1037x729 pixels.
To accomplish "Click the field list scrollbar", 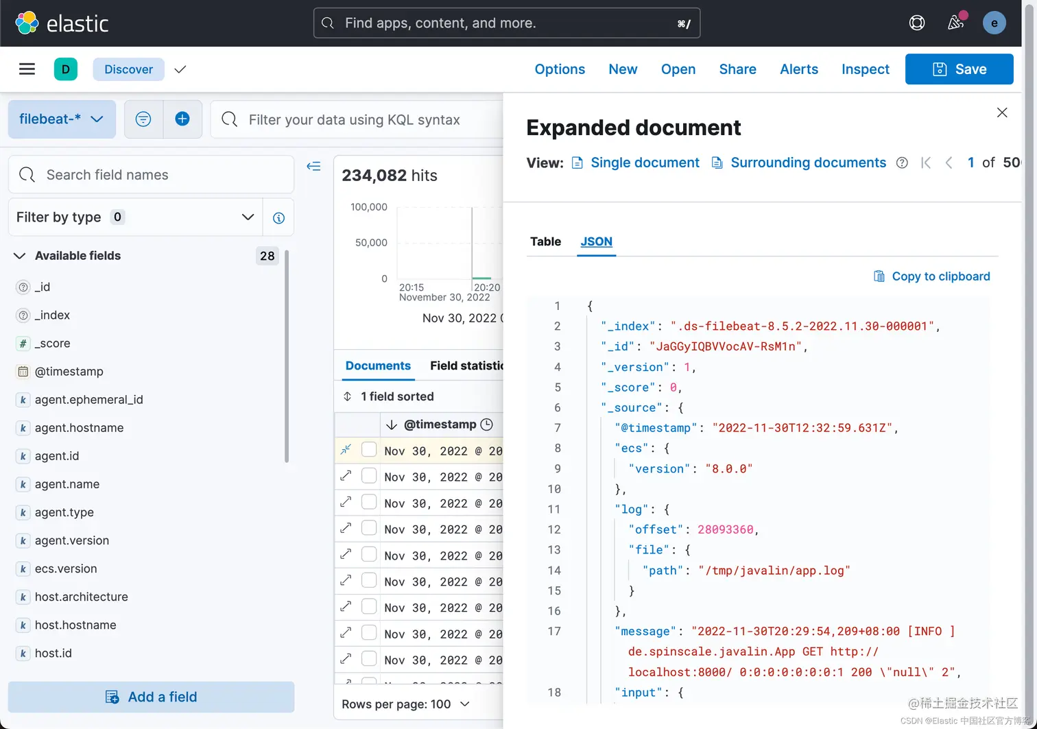I will click(x=287, y=357).
